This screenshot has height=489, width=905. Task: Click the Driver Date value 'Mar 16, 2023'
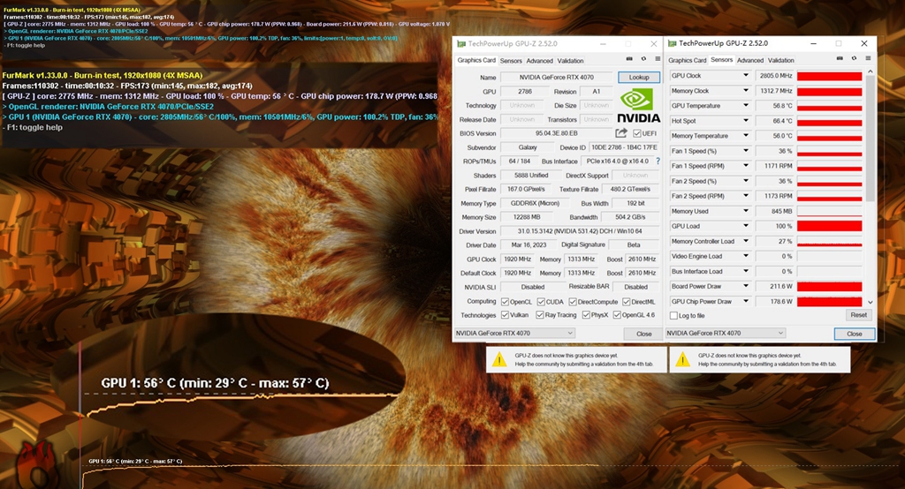pos(529,245)
